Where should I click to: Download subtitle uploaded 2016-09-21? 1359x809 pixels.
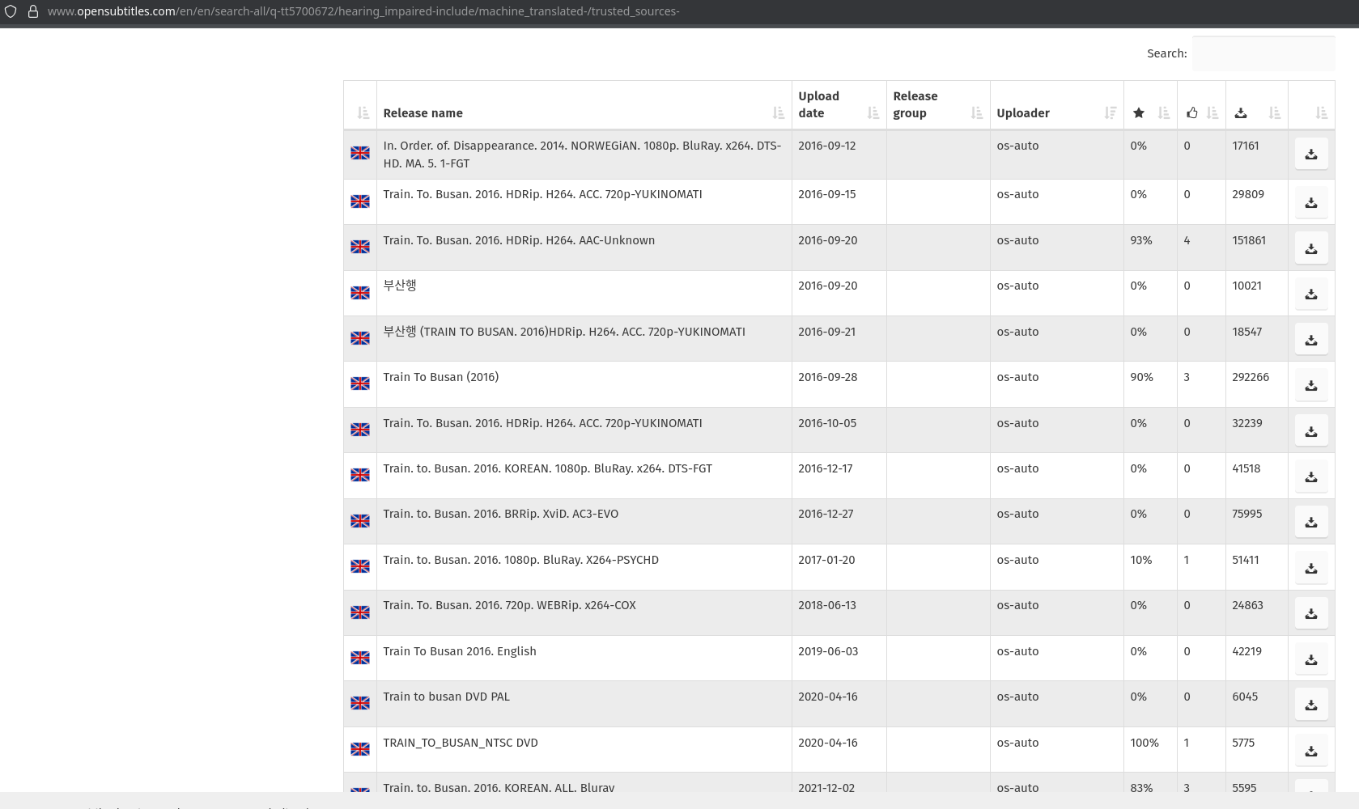[x=1311, y=340]
